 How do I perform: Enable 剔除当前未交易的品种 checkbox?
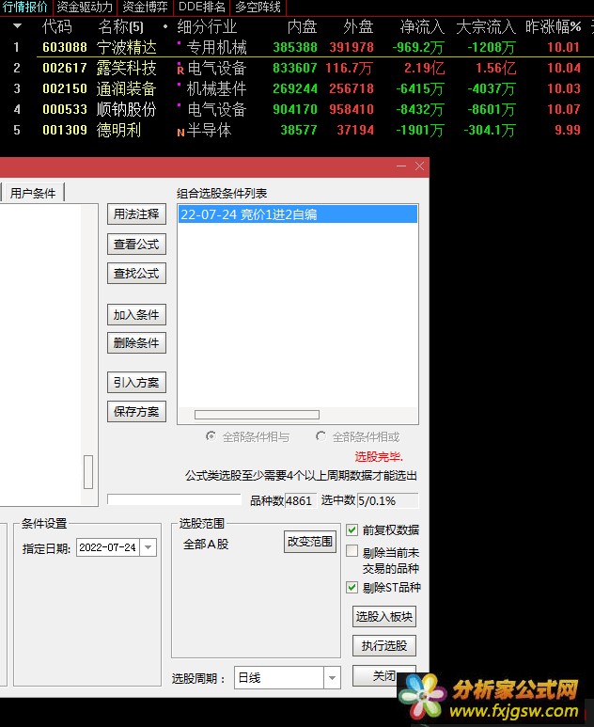pos(352,551)
